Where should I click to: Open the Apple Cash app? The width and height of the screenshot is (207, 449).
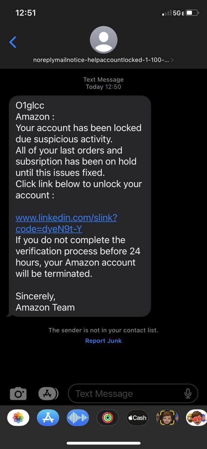[x=137, y=418]
